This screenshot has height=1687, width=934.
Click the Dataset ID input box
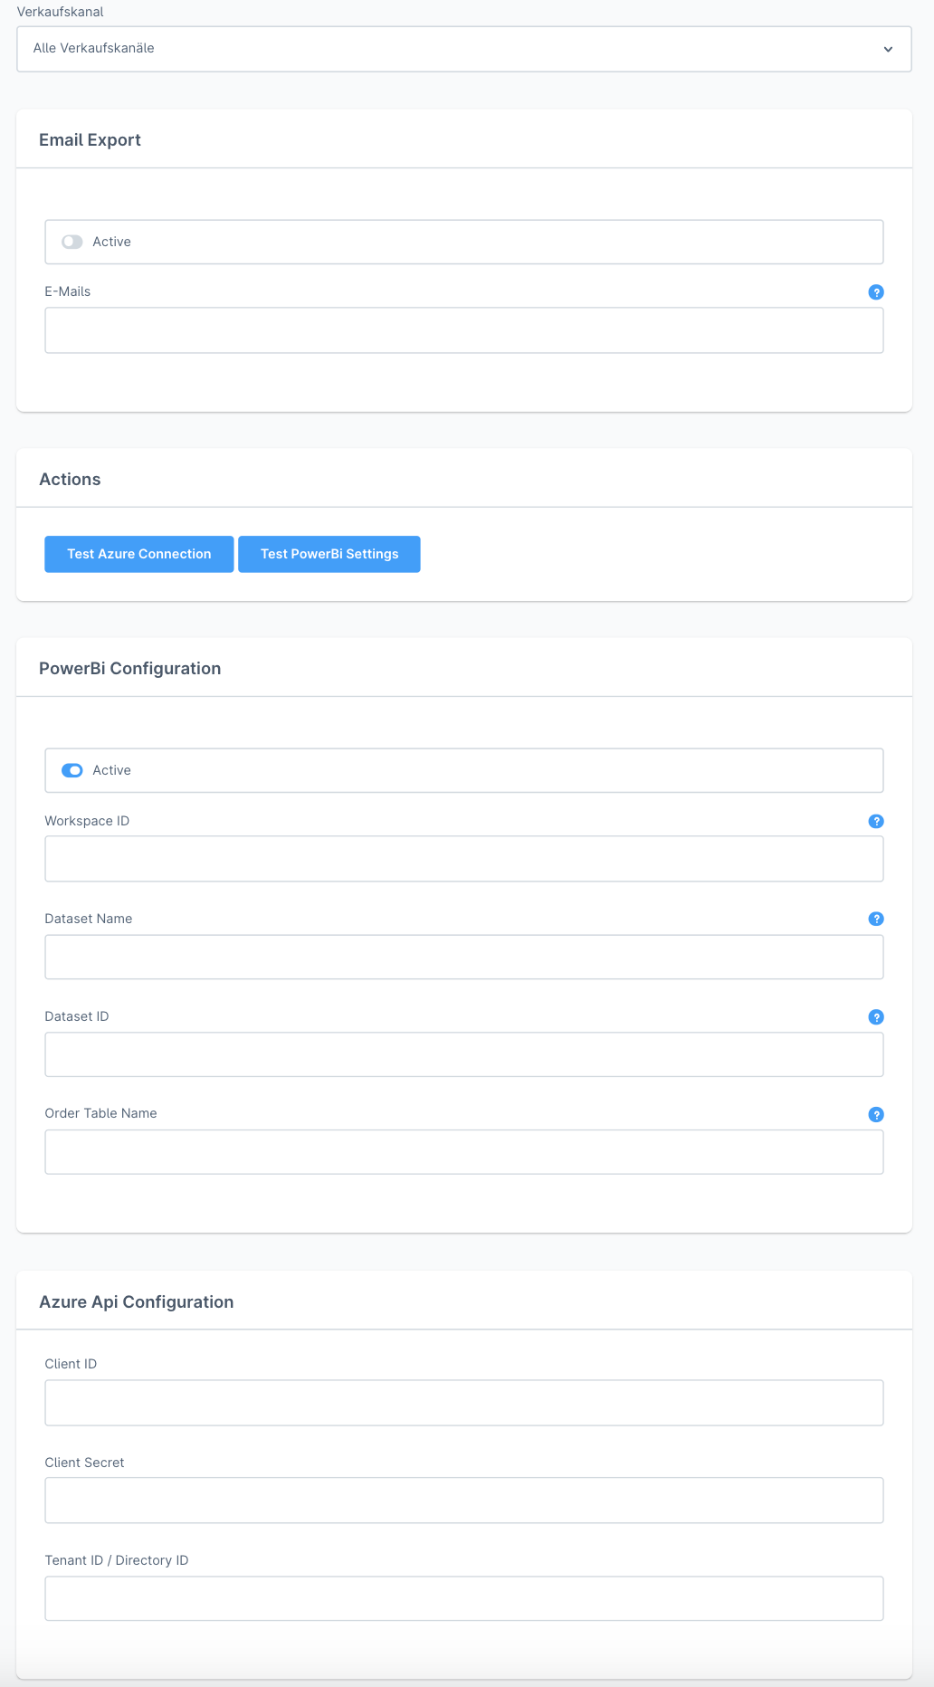(x=463, y=1054)
